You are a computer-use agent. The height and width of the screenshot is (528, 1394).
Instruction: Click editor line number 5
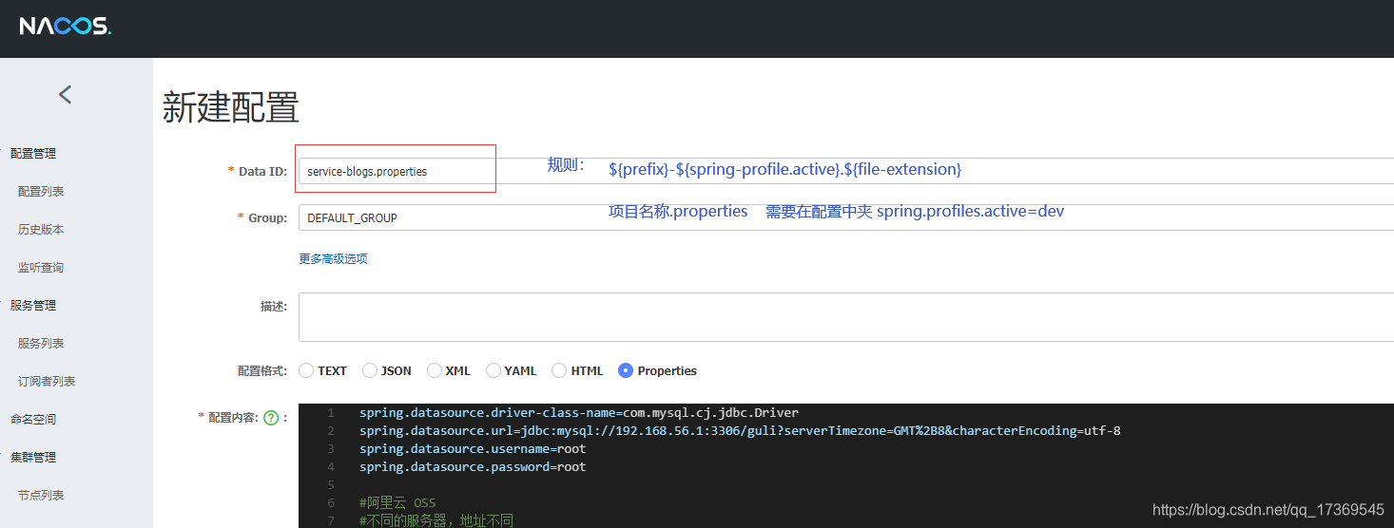pyautogui.click(x=331, y=485)
